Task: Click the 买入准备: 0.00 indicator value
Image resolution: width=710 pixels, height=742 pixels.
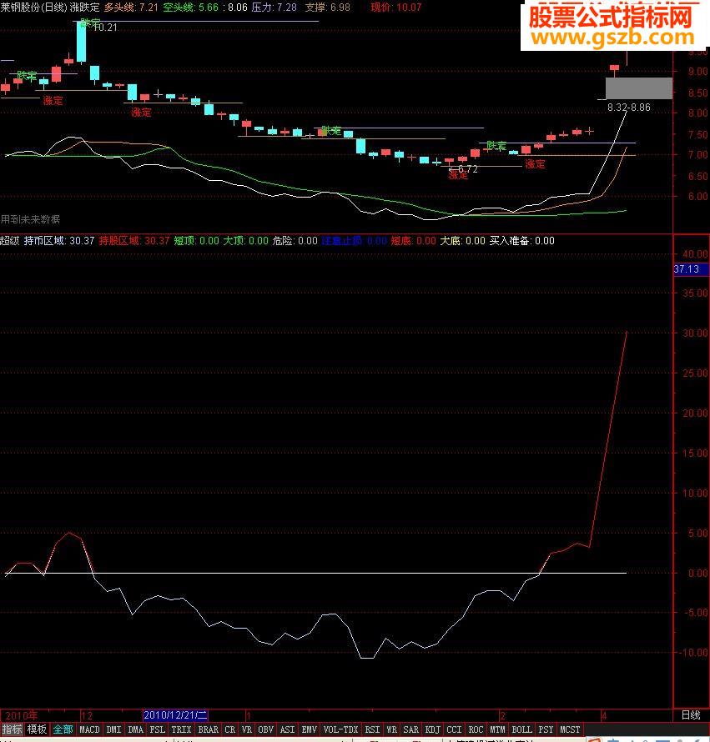Action: coord(522,241)
